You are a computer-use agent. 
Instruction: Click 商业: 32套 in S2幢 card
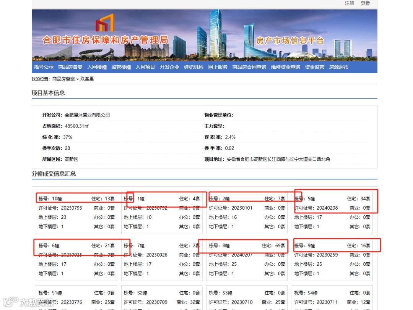pyautogui.click(x=188, y=302)
